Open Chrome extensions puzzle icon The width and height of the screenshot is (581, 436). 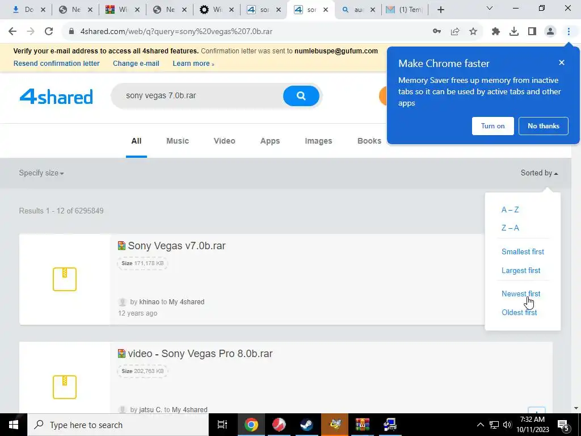pyautogui.click(x=495, y=32)
